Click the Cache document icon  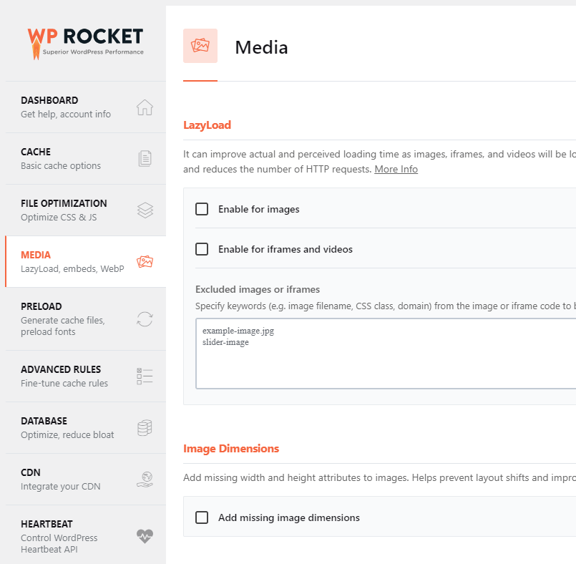(145, 157)
